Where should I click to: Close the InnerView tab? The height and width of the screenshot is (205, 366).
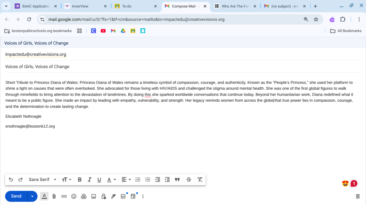(105, 6)
